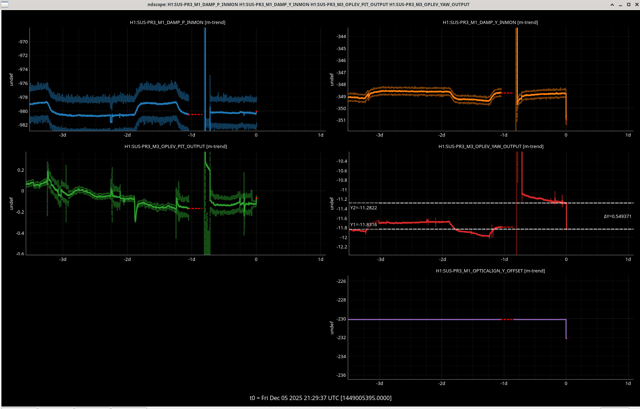Click the roll-up arrow button in title bar
This screenshot has width=640, height=409.
point(612,5)
